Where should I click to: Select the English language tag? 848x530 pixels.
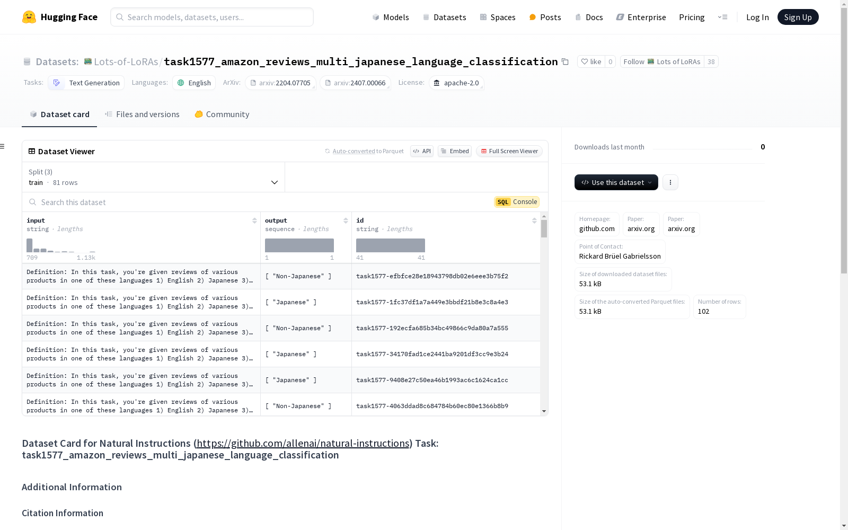click(x=194, y=83)
